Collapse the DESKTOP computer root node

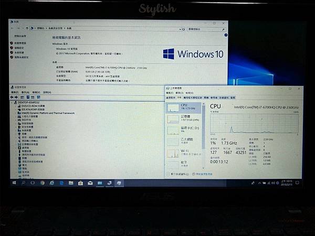(x=12, y=103)
